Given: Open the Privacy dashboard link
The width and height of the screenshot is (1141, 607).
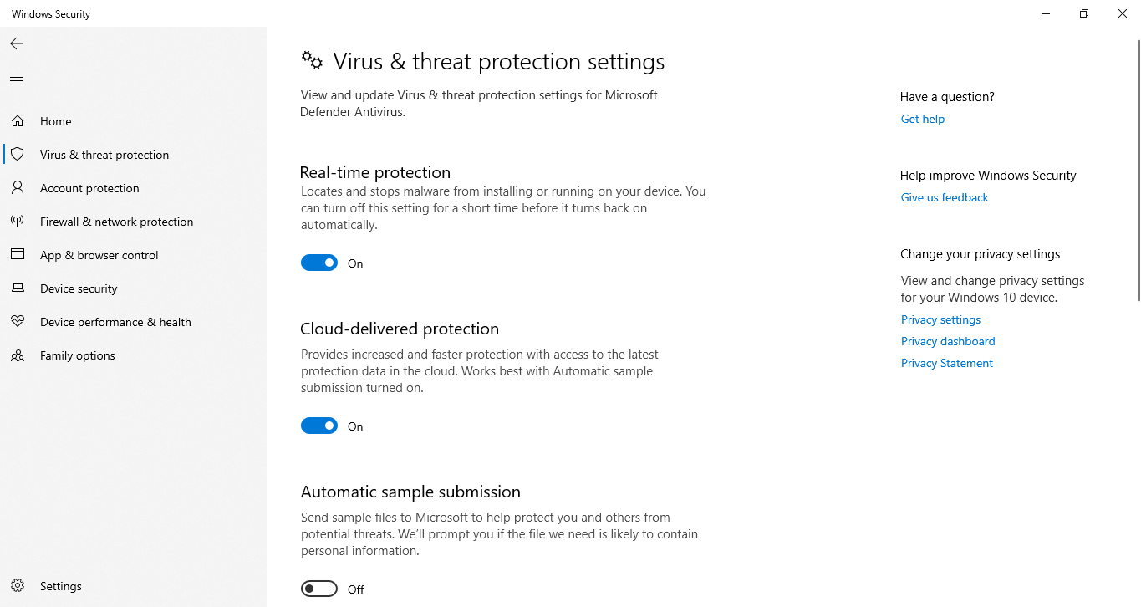Looking at the screenshot, I should (948, 342).
